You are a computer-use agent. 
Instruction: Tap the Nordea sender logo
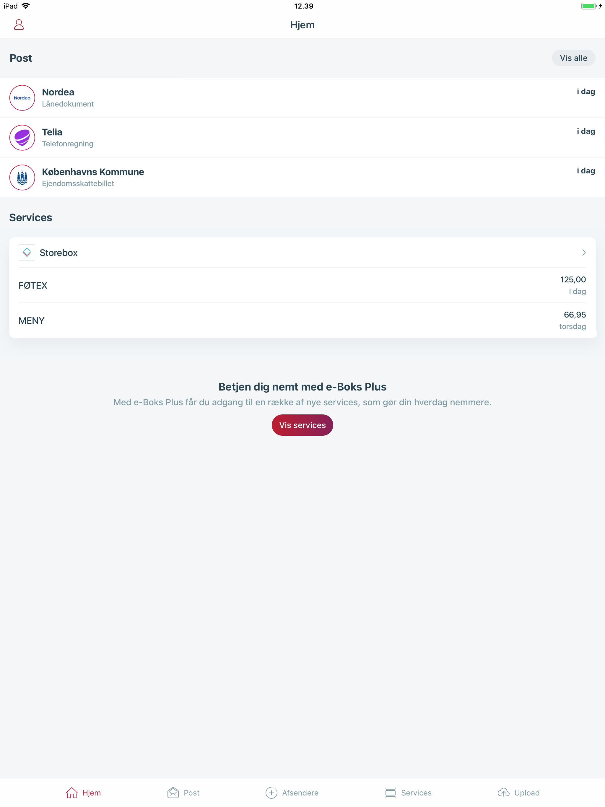[22, 98]
